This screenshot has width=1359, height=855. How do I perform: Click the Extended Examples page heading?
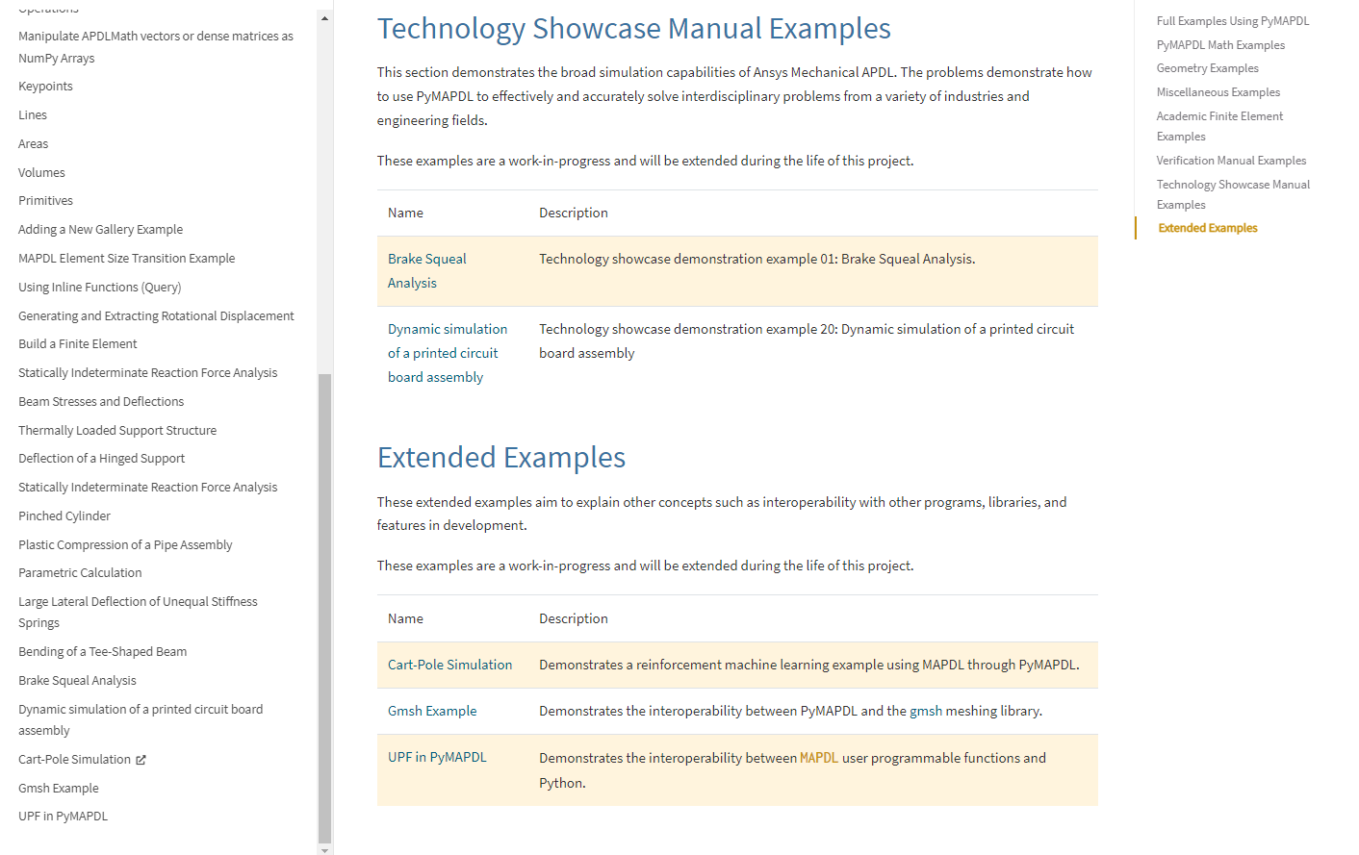point(501,458)
